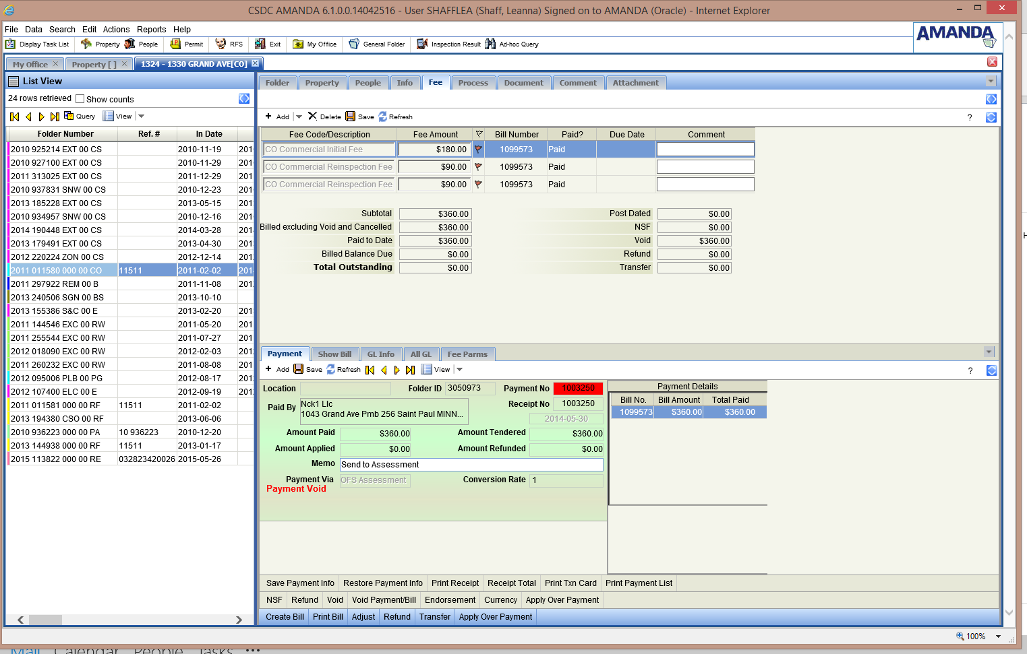Refresh the Payment panel
Image resolution: width=1027 pixels, height=654 pixels.
click(332, 370)
